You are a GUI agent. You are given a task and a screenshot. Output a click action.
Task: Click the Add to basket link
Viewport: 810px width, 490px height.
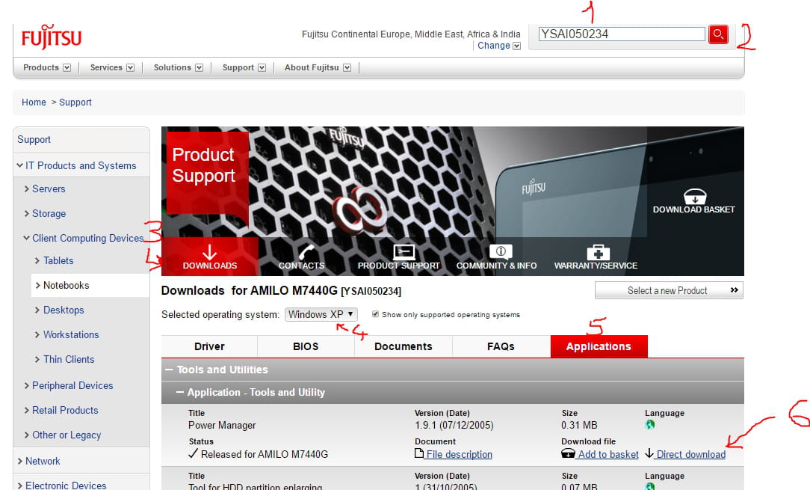(608, 454)
